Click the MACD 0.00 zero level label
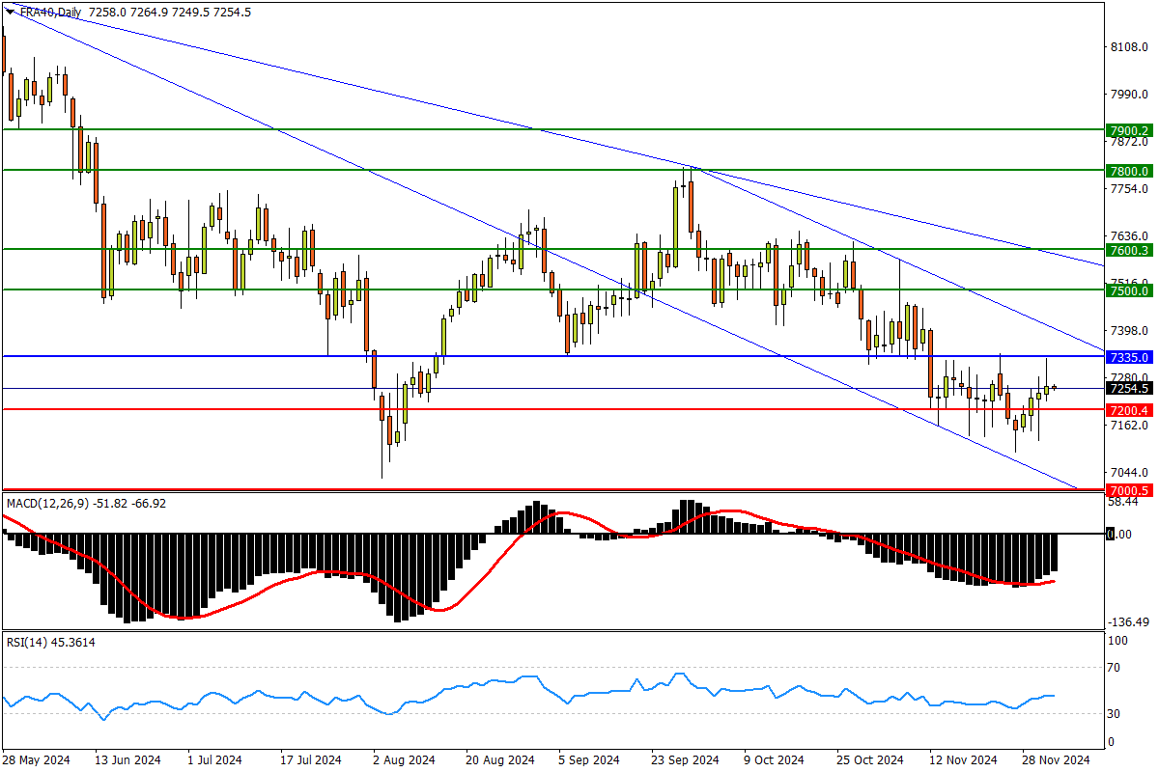1159x772 pixels. pyautogui.click(x=1120, y=534)
